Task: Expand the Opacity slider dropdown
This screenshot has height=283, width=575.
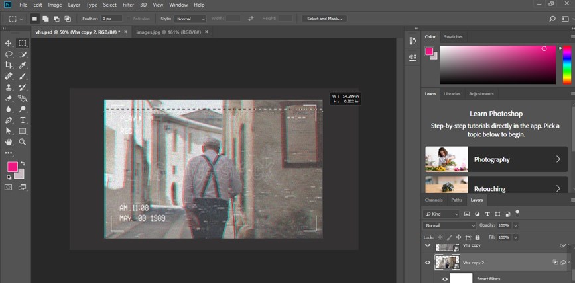Action: click(515, 225)
